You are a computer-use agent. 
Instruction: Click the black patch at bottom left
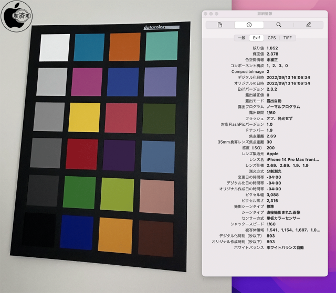click(39, 230)
